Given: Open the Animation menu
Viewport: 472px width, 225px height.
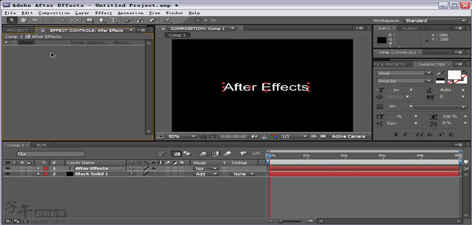Looking at the screenshot, I should [130, 13].
